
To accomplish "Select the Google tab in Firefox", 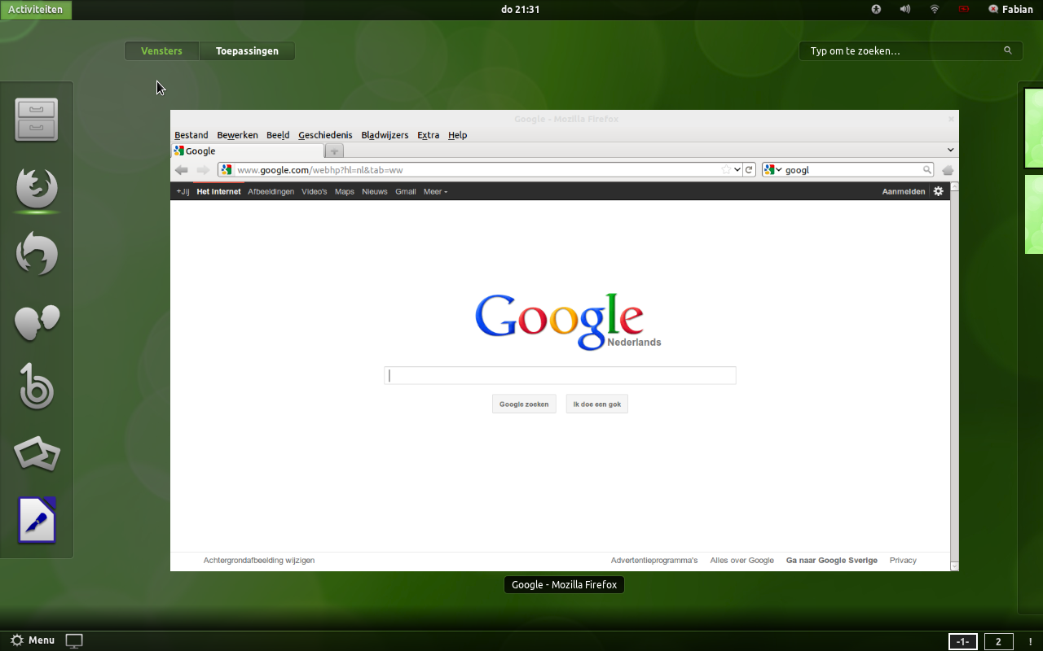I will click(248, 151).
